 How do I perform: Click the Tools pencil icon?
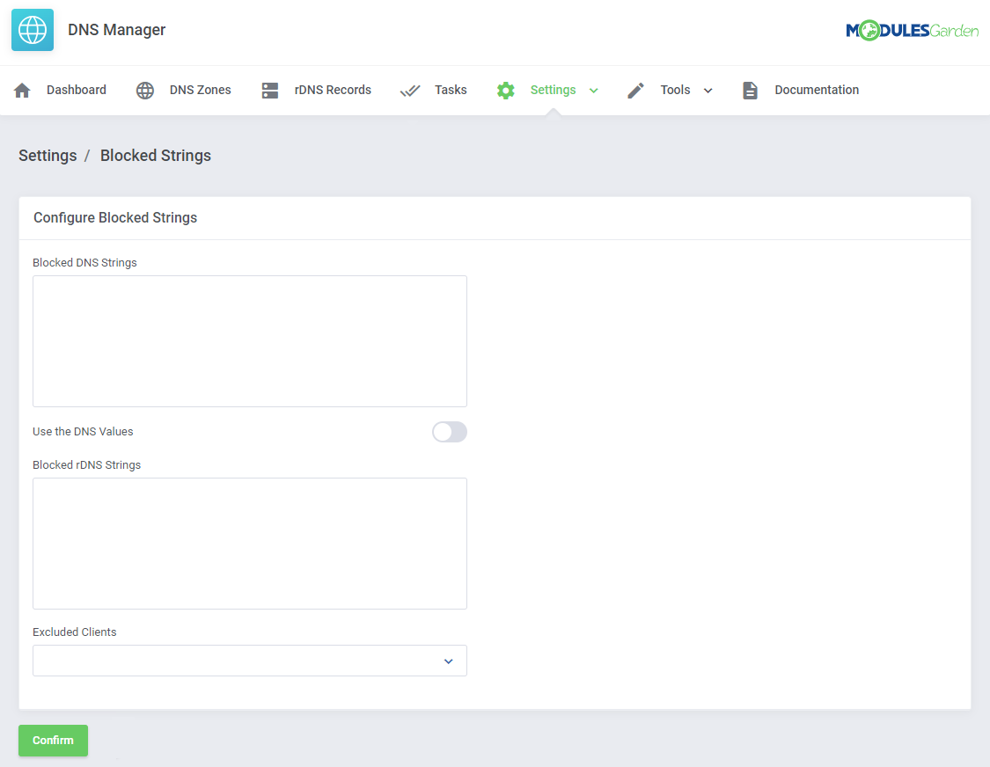tap(635, 91)
